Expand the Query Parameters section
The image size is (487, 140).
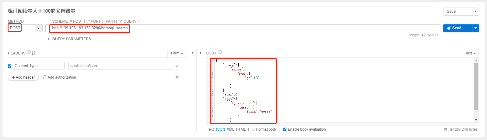[x=49, y=39]
